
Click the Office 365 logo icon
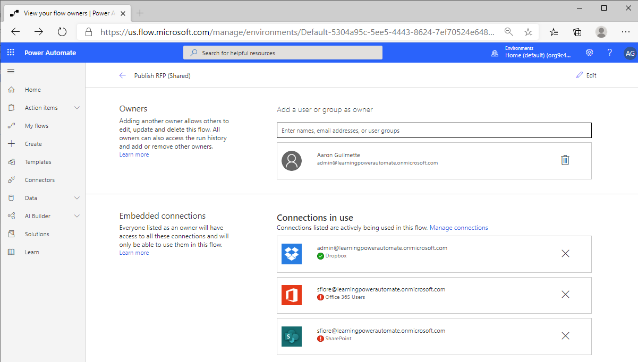click(292, 295)
